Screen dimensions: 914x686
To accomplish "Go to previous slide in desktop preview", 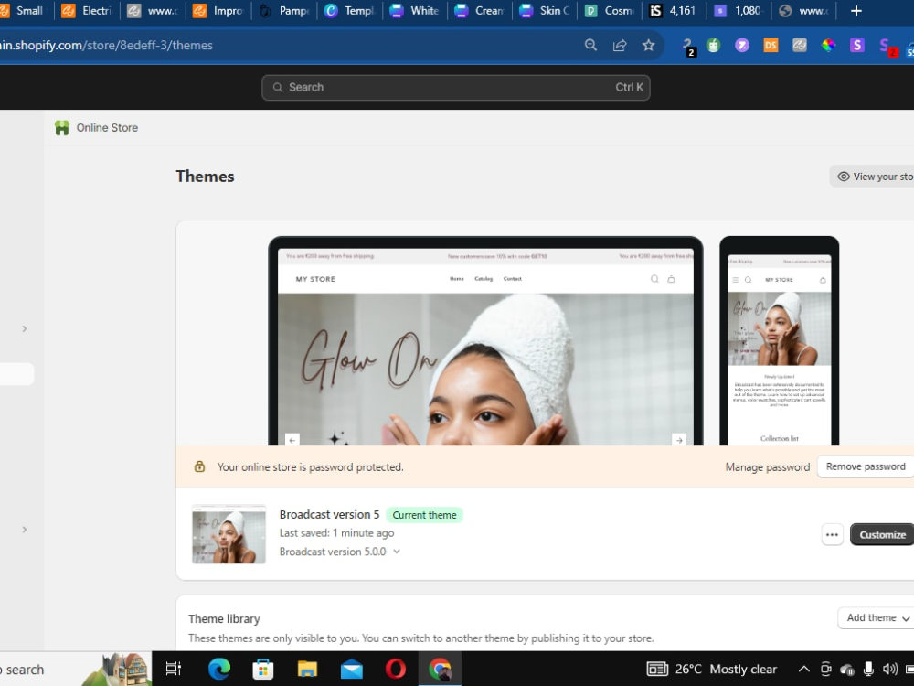I will [292, 440].
